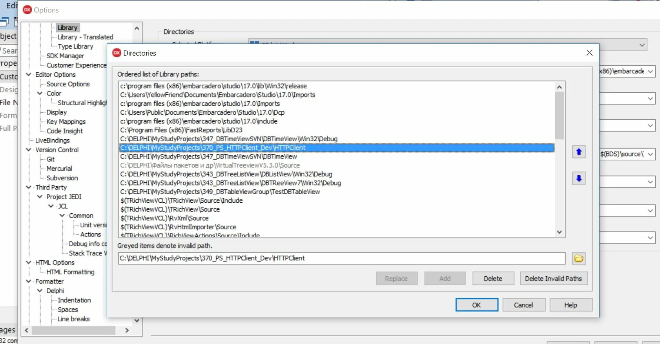Select Code Insight tree item

tap(65, 131)
